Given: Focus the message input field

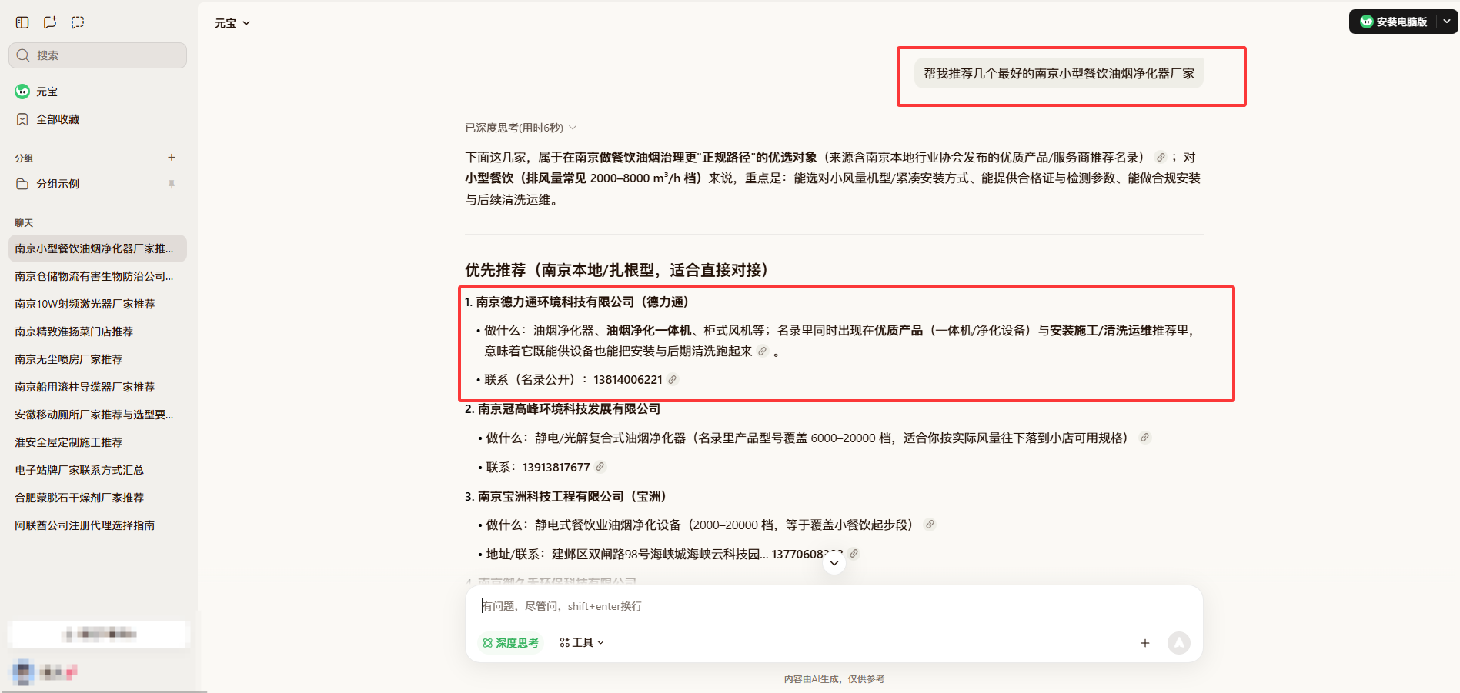Looking at the screenshot, I should 834,606.
